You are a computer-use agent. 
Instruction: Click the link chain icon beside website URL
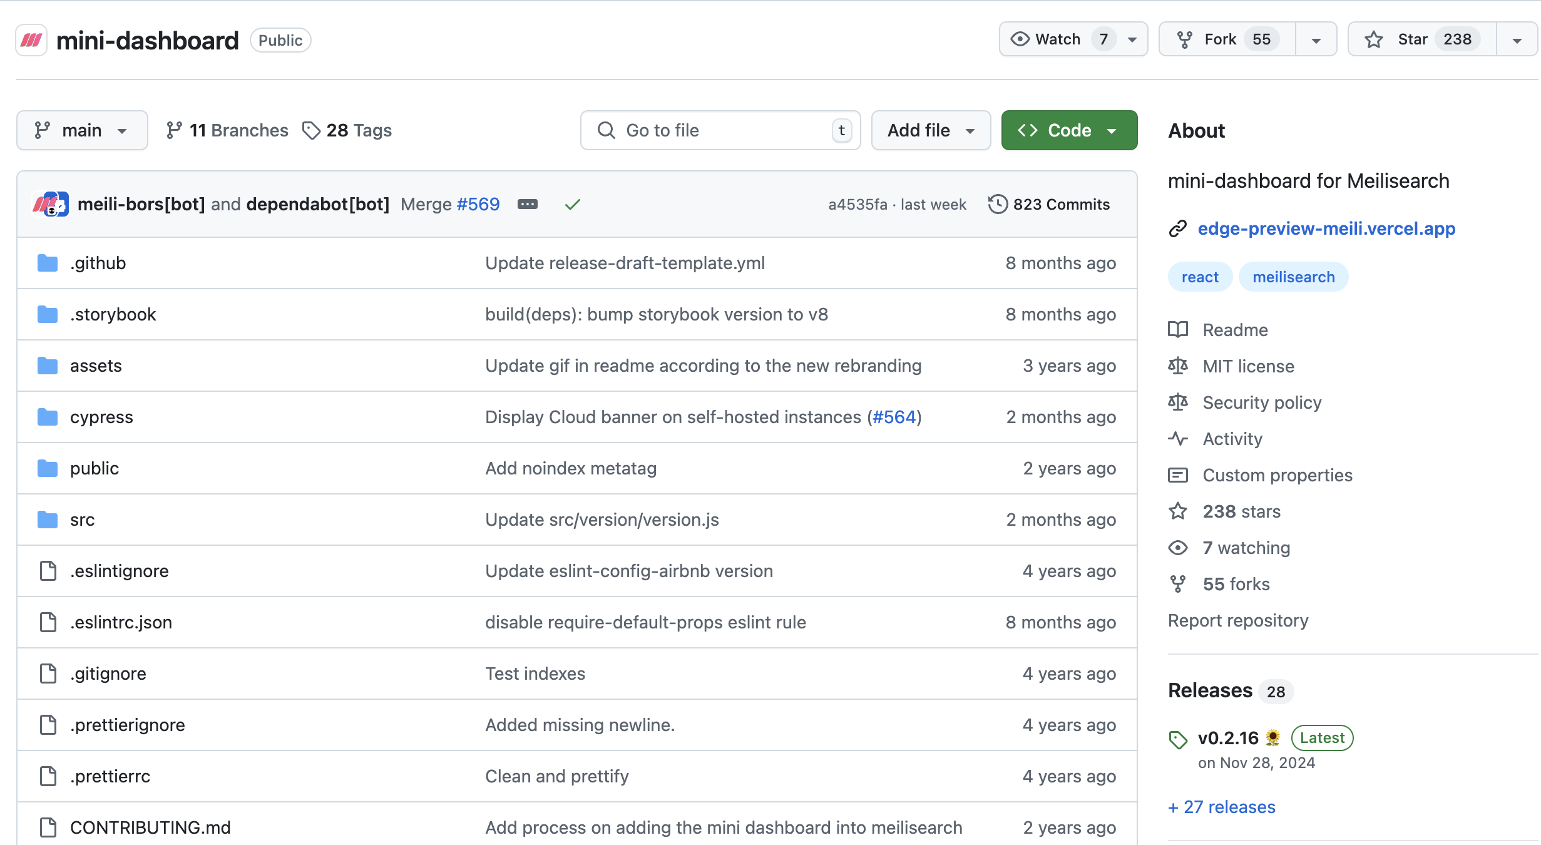point(1178,229)
